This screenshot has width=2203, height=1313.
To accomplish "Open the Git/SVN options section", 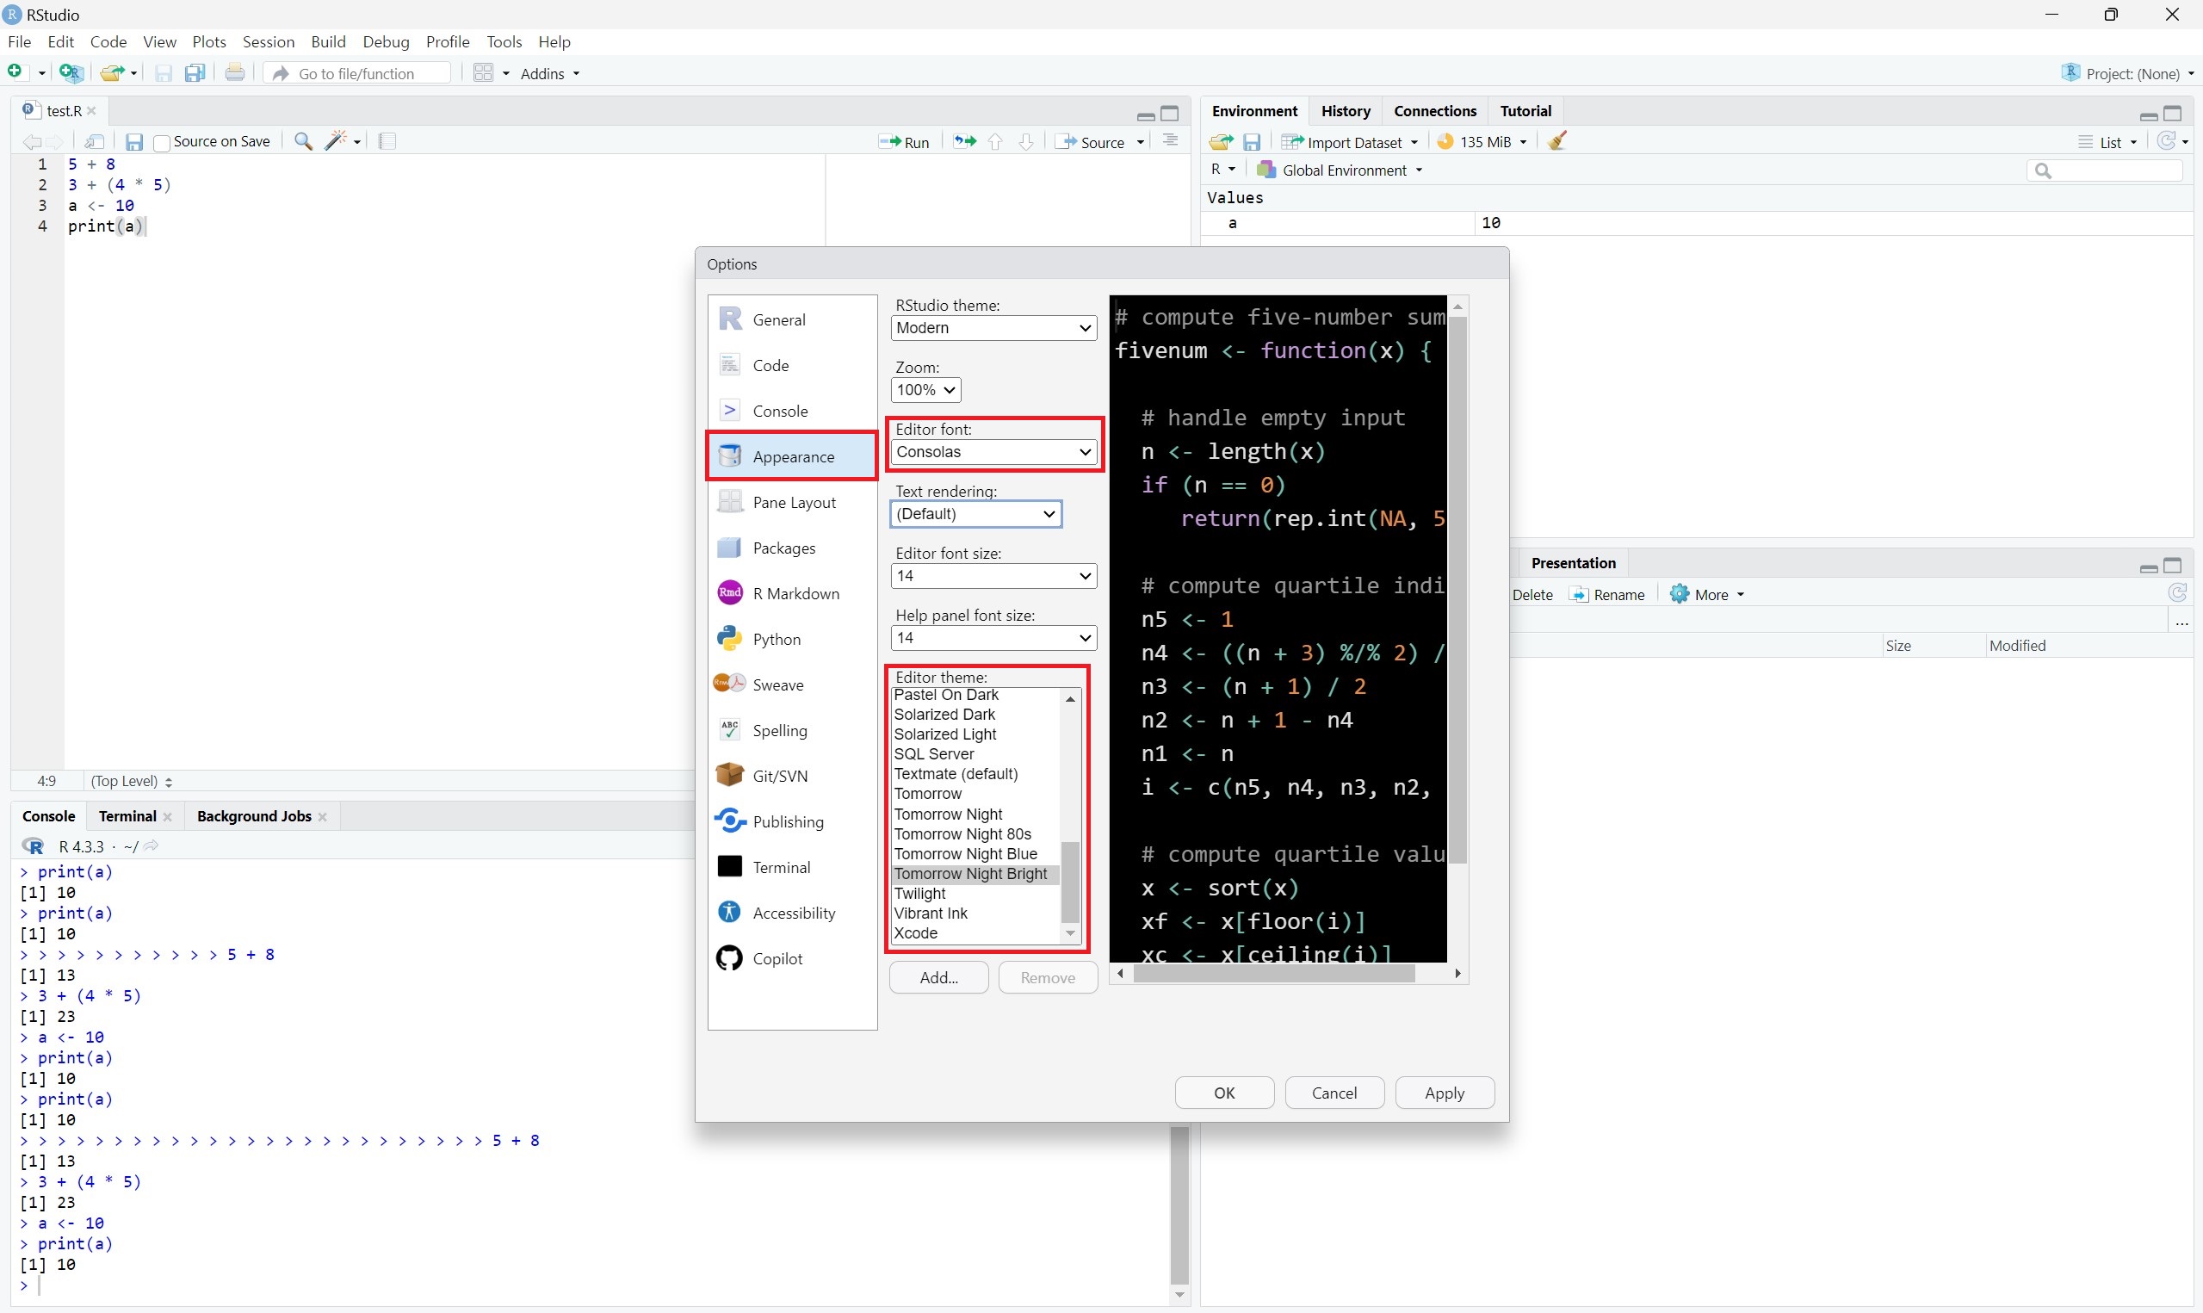I will [779, 776].
